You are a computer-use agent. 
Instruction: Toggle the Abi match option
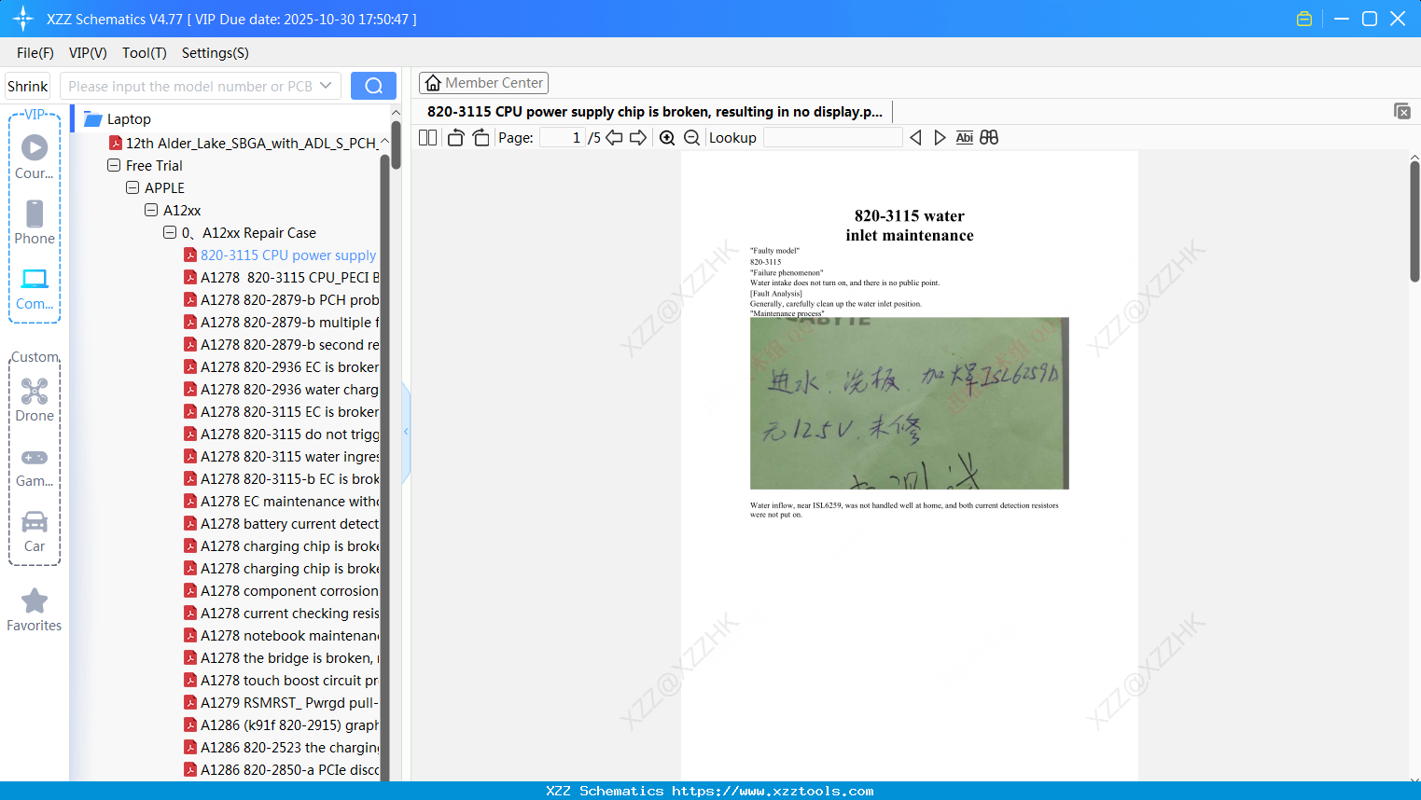[x=965, y=138]
